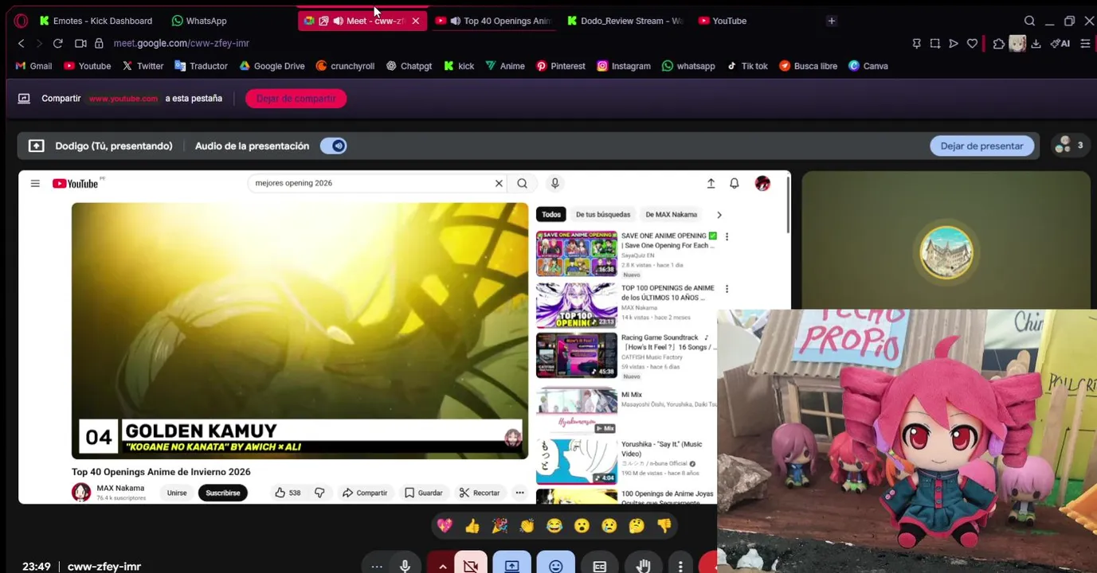This screenshot has height=573, width=1097.
Task: Reload the Meet page
Action: (x=57, y=43)
